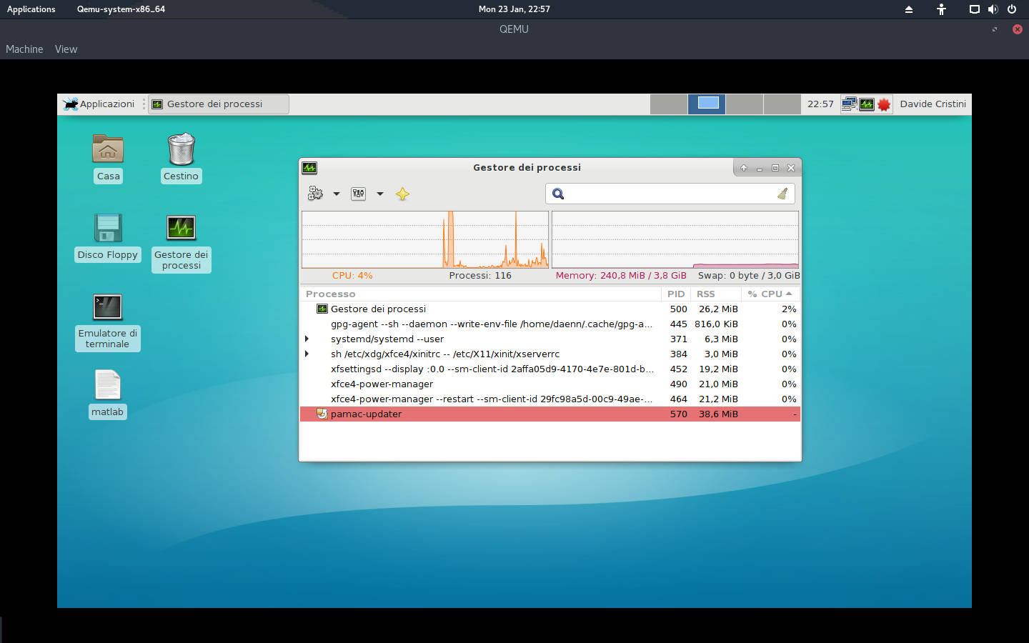Expand the systemd/systemd --user process tree

(x=307, y=339)
